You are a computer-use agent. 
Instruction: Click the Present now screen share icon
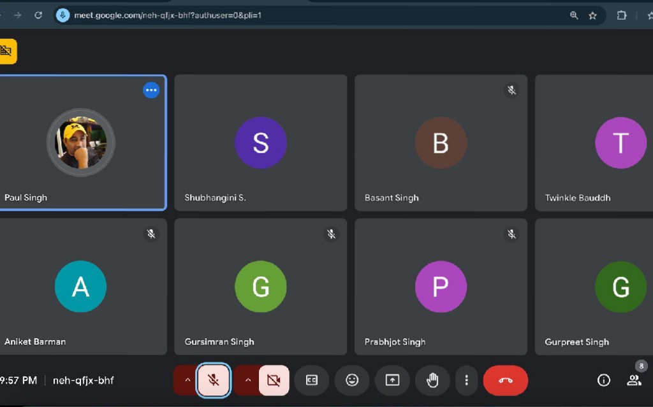tap(392, 380)
